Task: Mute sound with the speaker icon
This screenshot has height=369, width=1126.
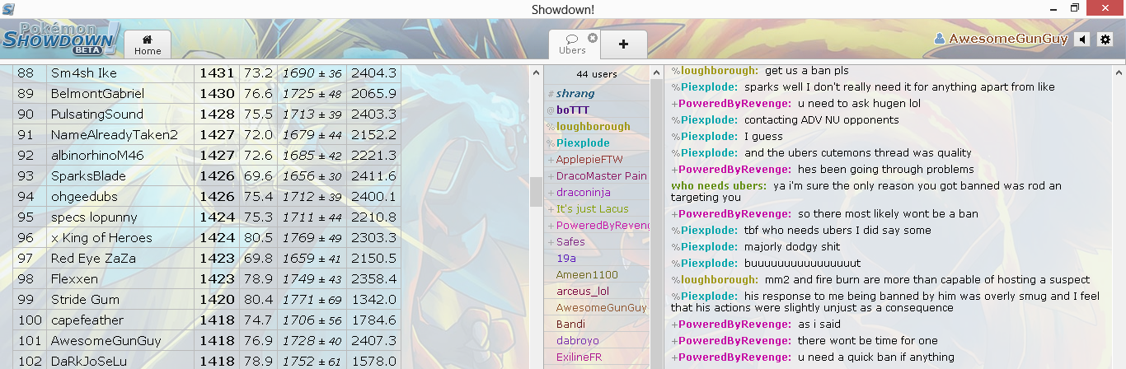Action: (x=1082, y=40)
